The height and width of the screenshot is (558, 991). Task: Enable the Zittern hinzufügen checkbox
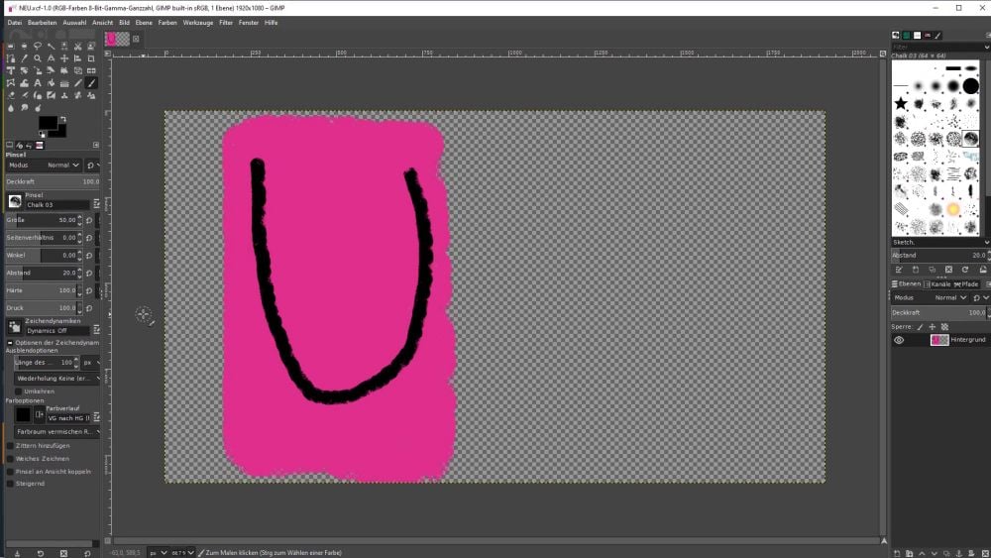[x=11, y=446]
